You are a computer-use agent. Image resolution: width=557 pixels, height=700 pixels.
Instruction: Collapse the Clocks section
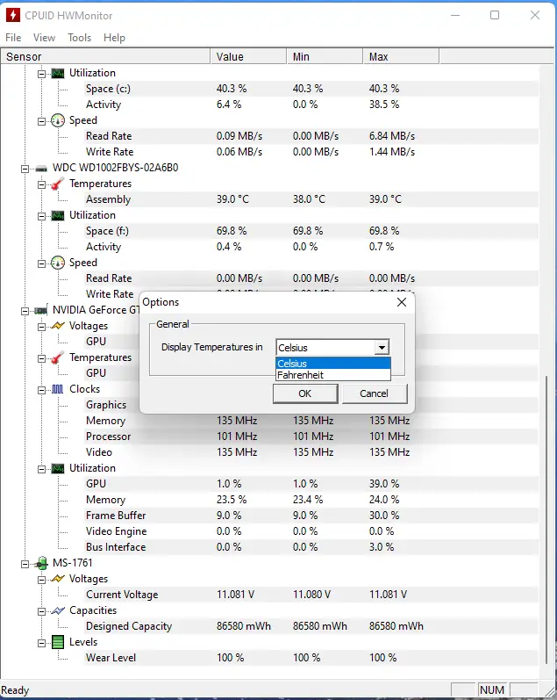(x=41, y=390)
